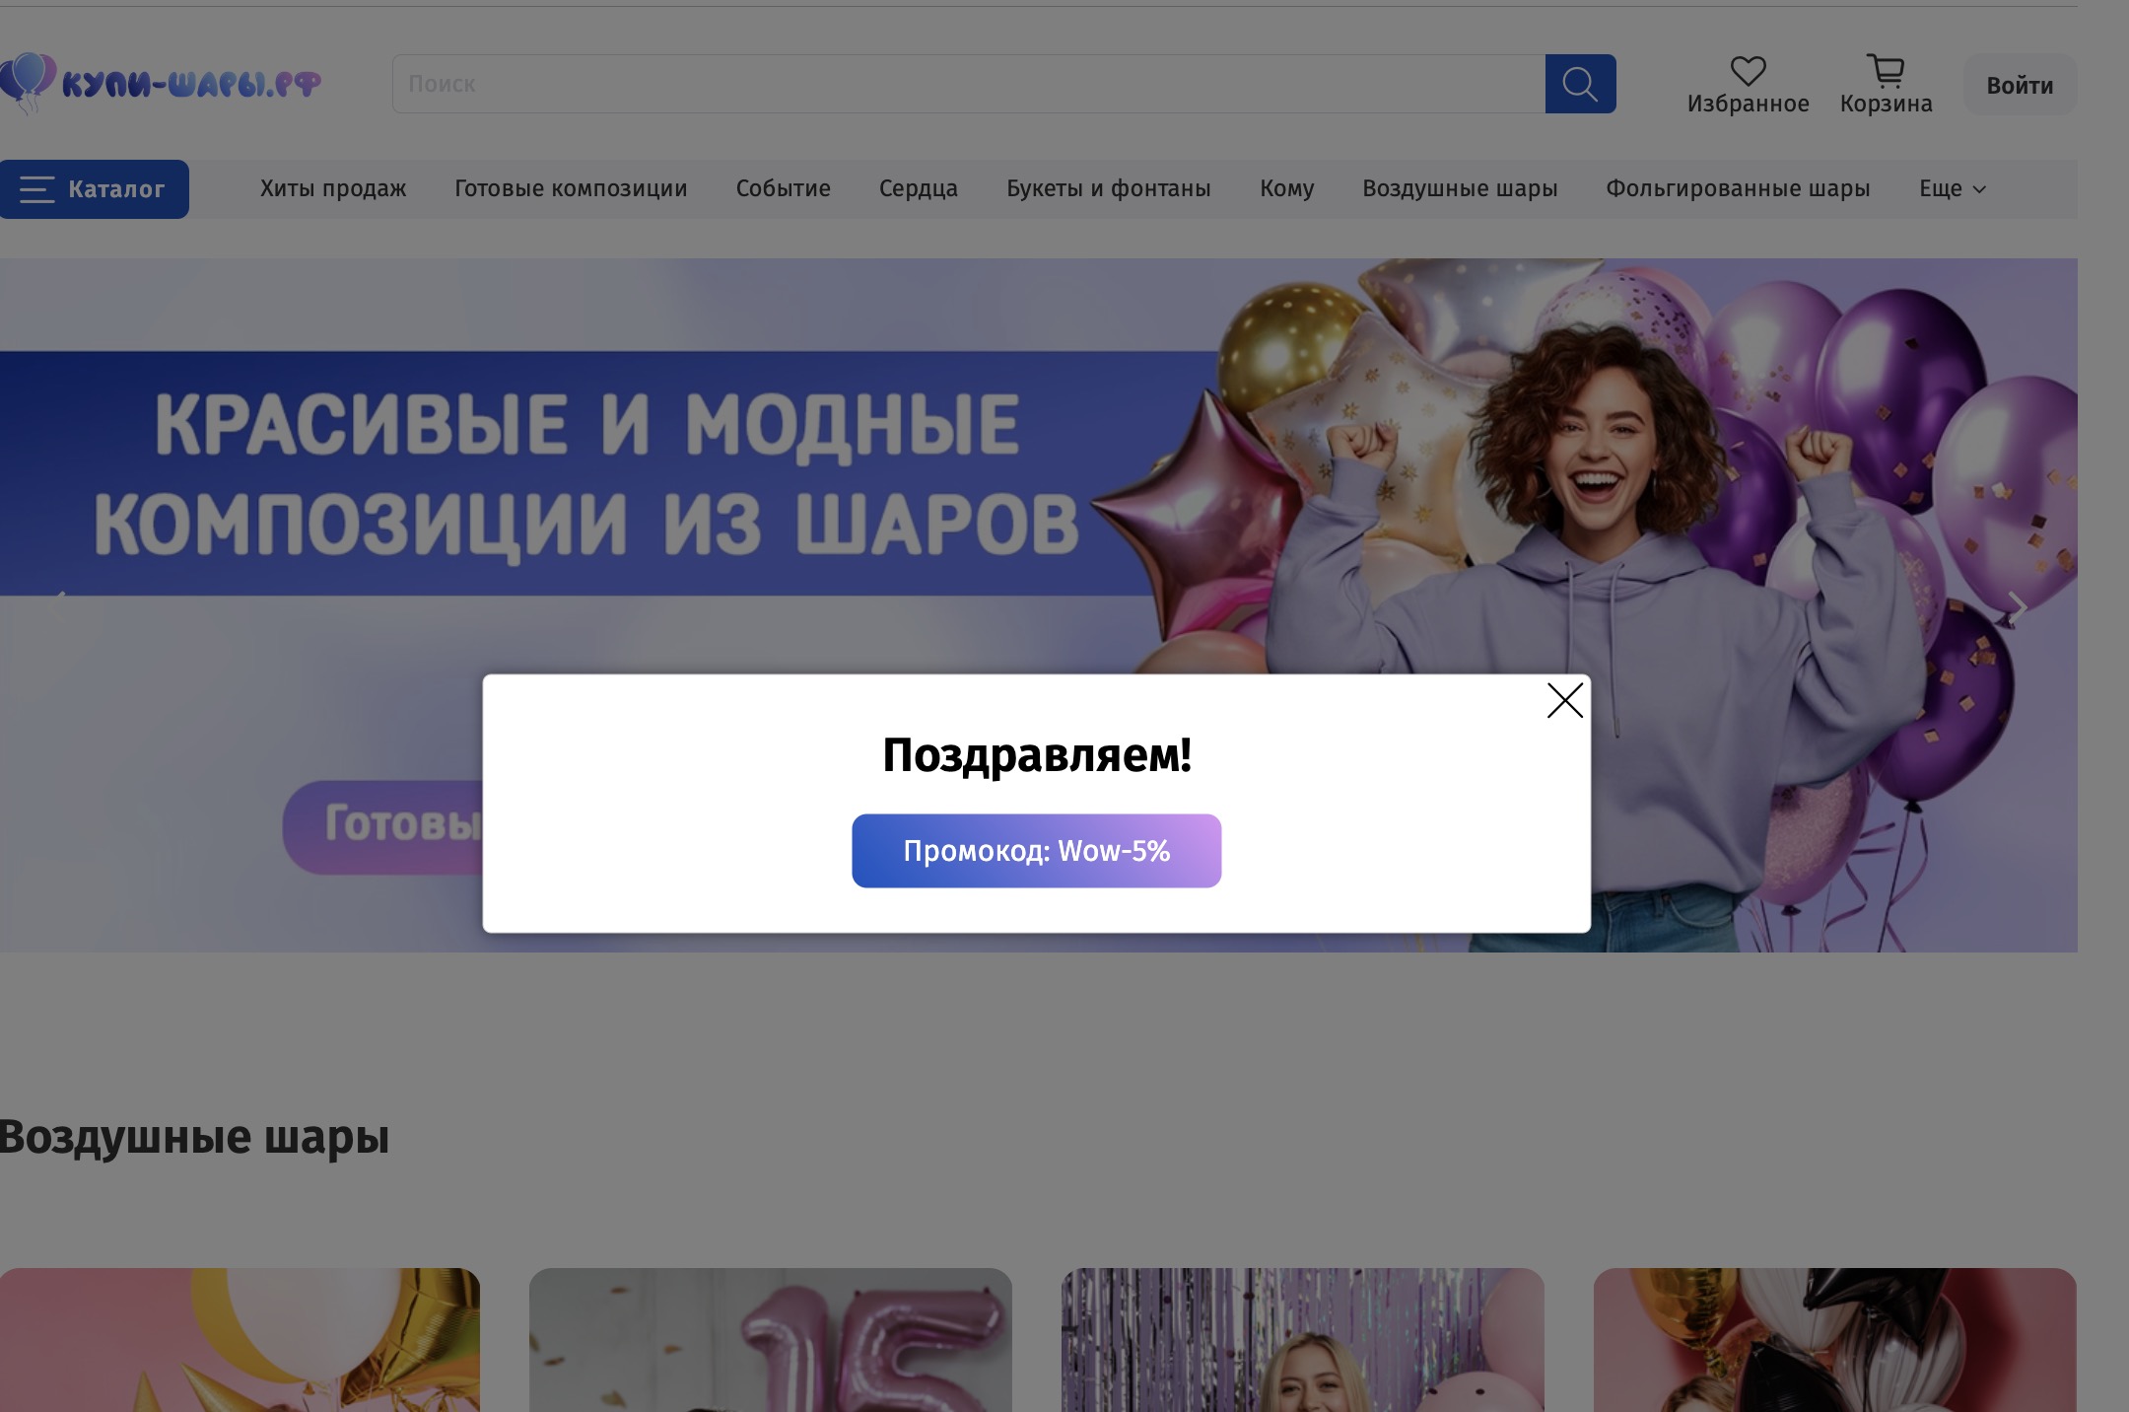This screenshot has width=2129, height=1412.
Task: Open the Кому menu item
Action: [1286, 189]
